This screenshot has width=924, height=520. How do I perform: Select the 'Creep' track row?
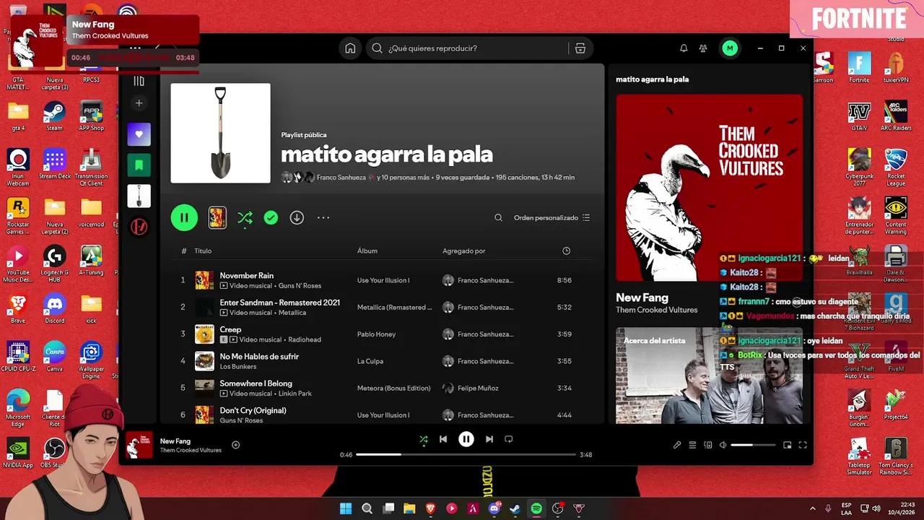click(383, 334)
